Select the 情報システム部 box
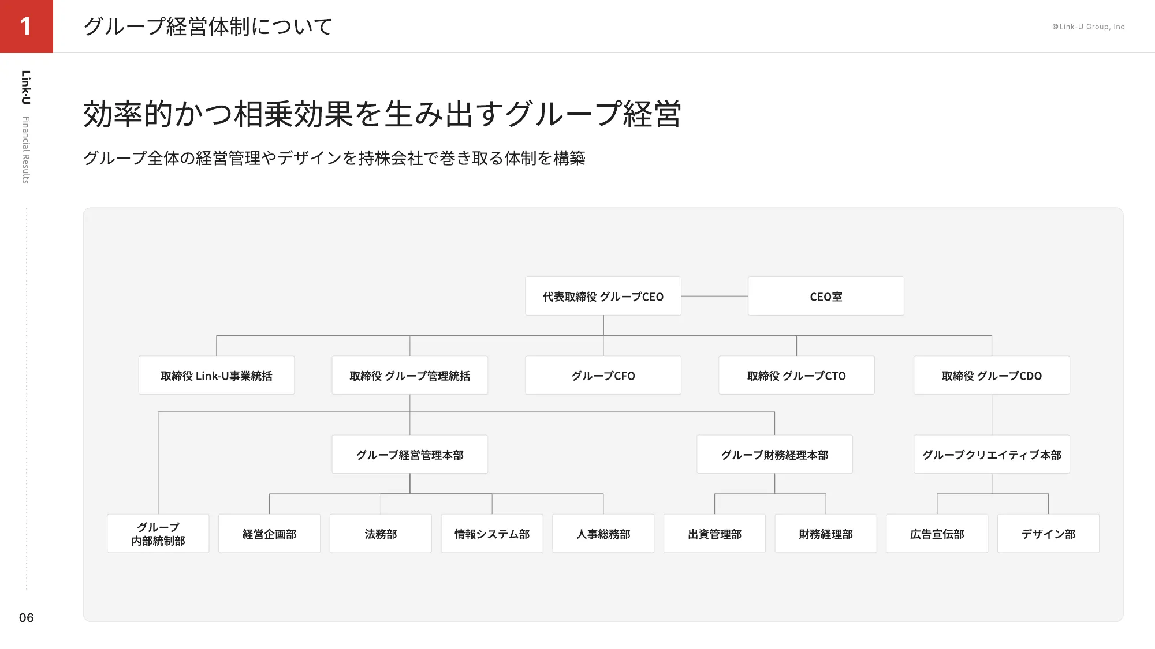The width and height of the screenshot is (1155, 649). point(492,534)
